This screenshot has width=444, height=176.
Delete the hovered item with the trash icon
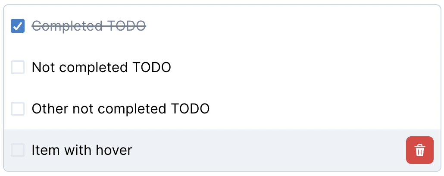(419, 151)
